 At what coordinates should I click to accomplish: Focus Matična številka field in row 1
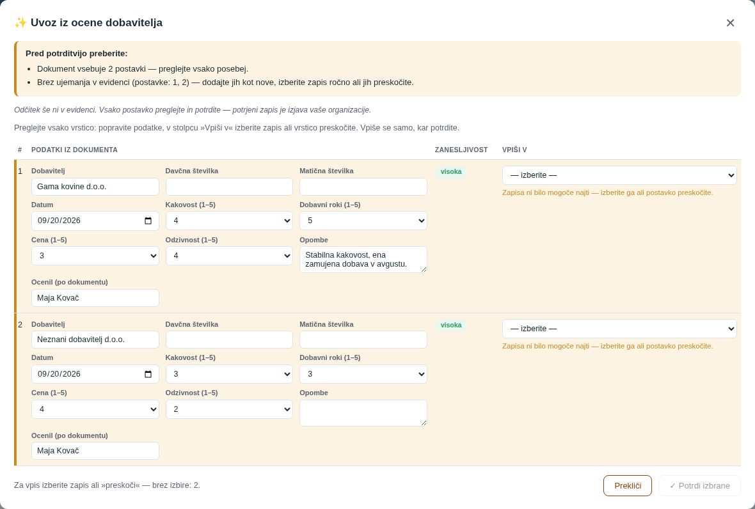(x=363, y=187)
